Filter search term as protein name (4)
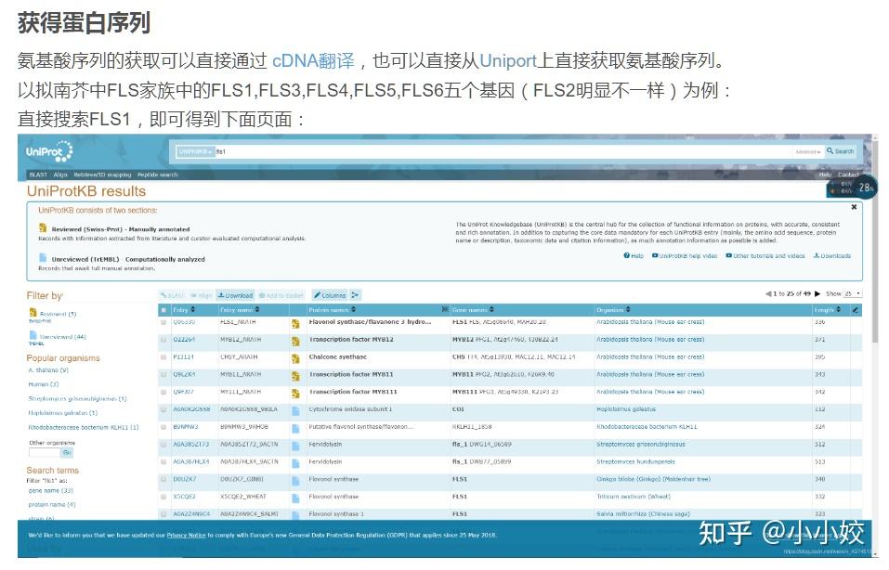This screenshot has height=570, width=889. point(52,504)
